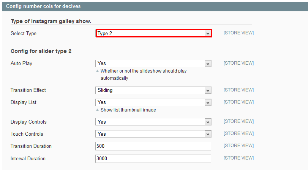308x172 pixels.
Task: Click the Interval Duration input field
Action: coord(153,159)
